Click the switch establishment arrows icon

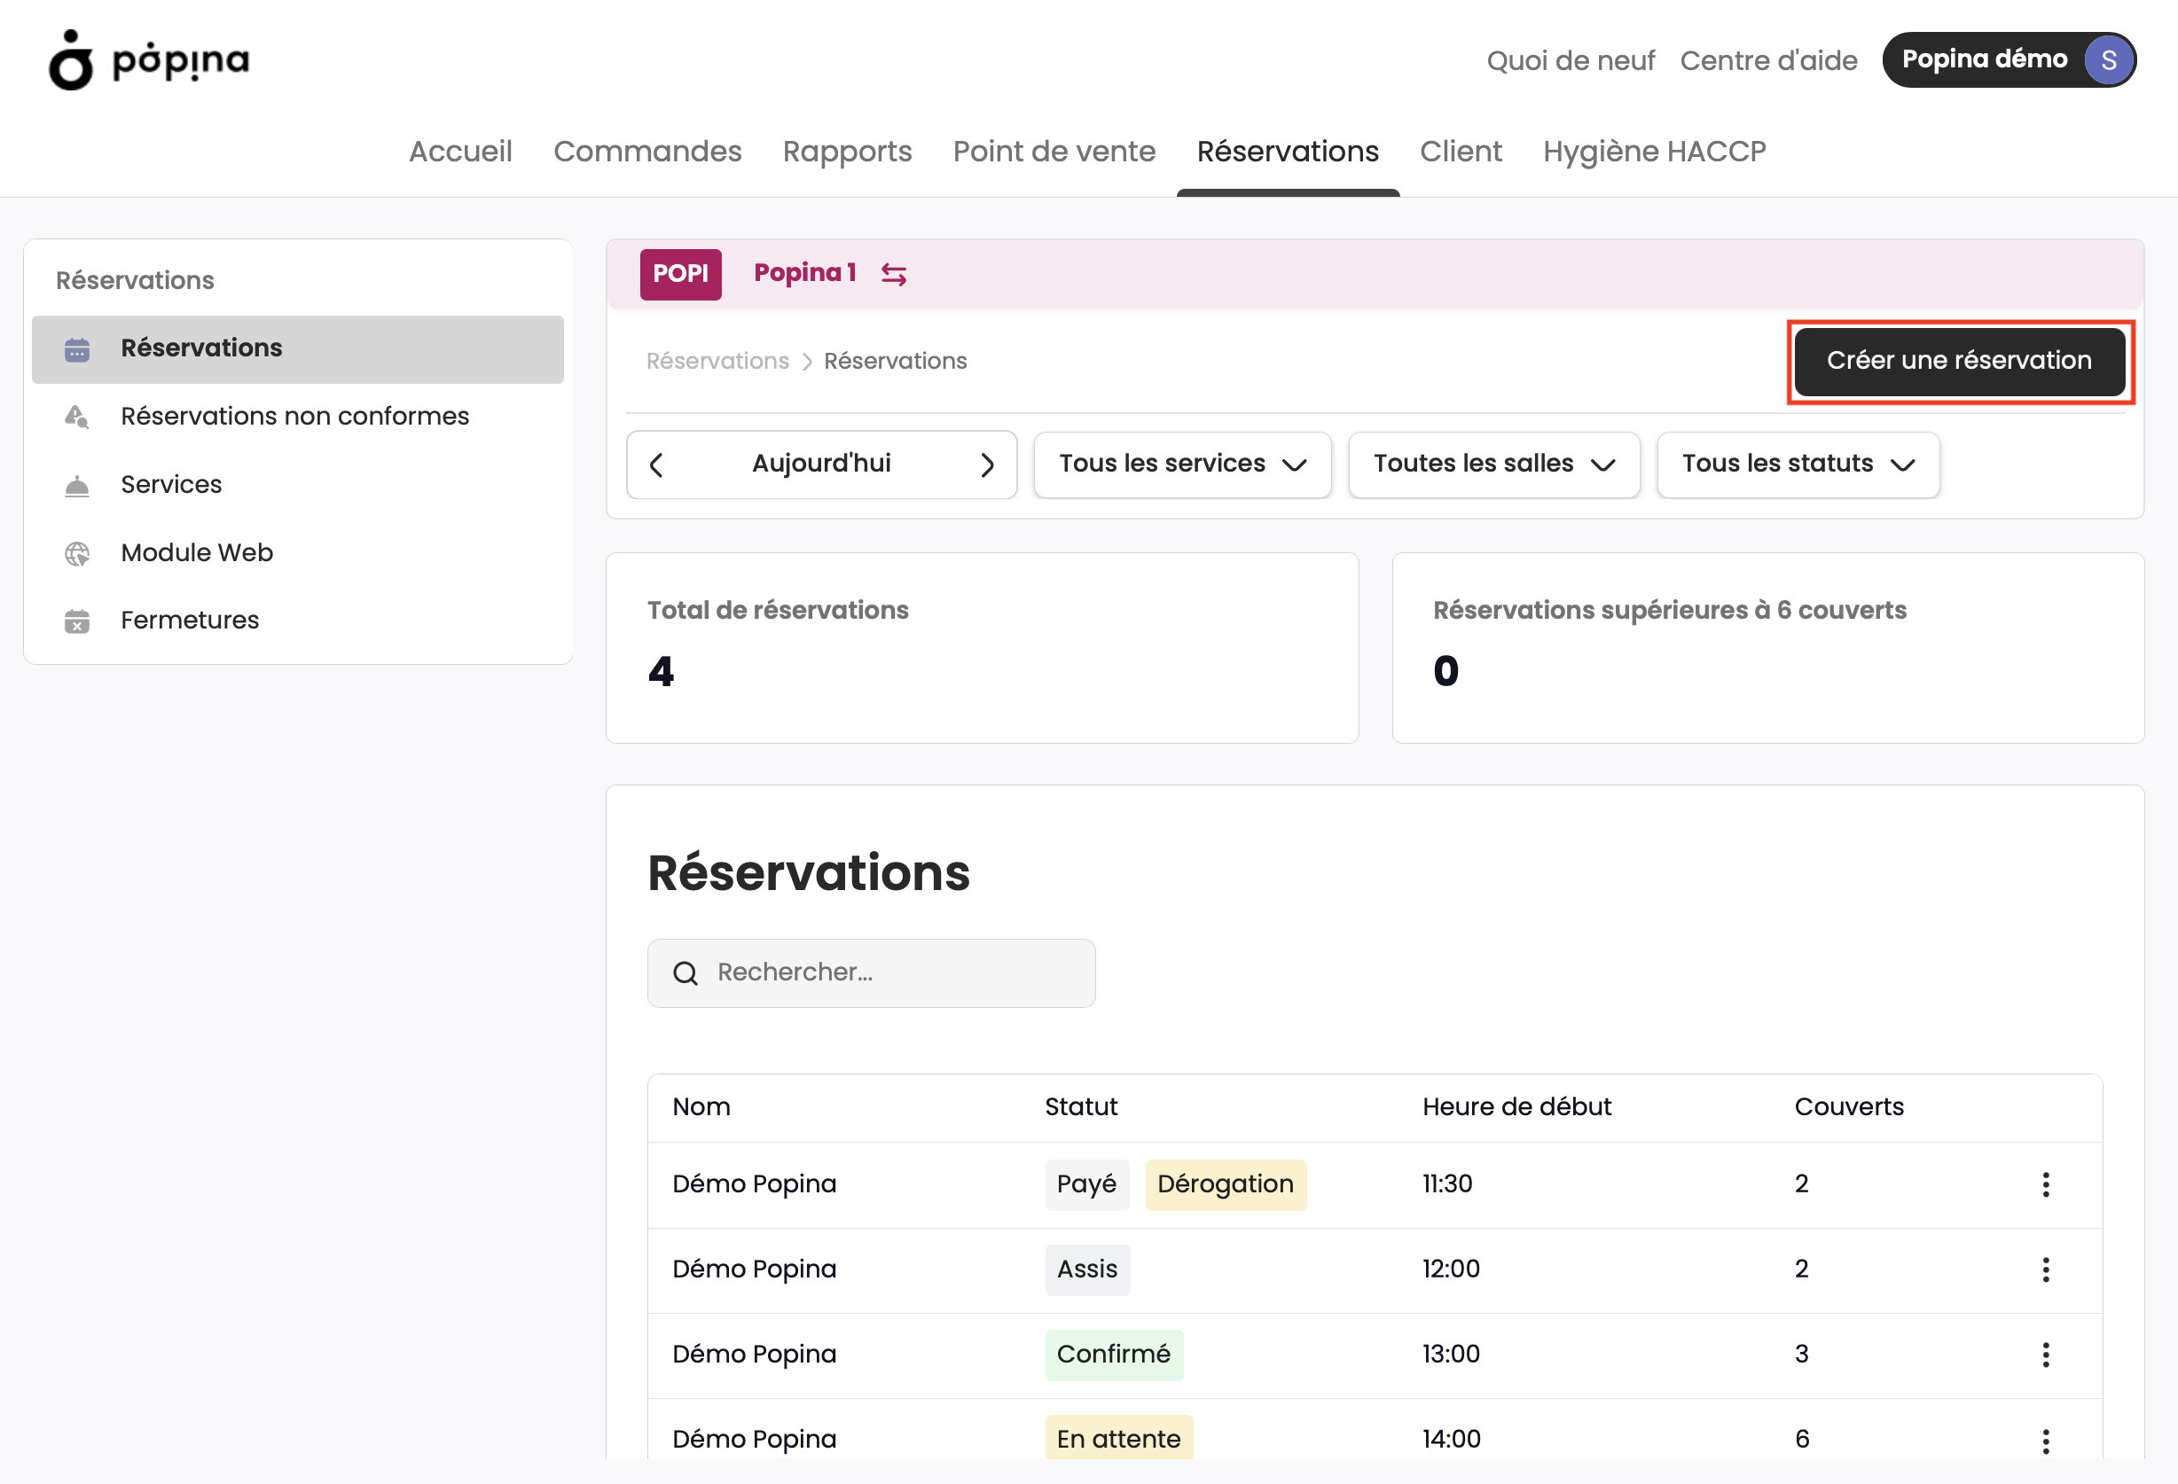point(893,274)
